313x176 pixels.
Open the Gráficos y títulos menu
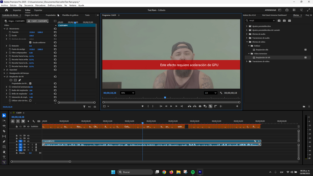coord(55,5)
